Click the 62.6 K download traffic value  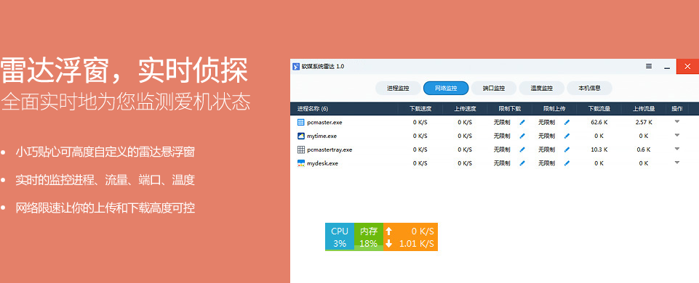[x=599, y=122]
